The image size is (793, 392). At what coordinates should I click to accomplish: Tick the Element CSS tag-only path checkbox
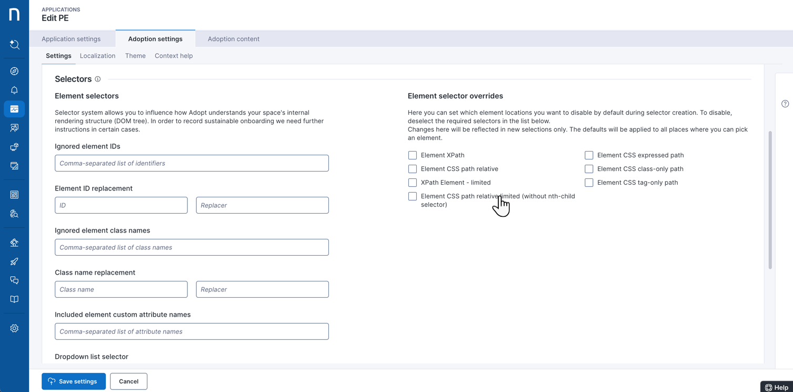pos(589,183)
